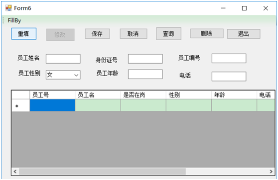Click the 员工姓名 text field
278x180 pixels.
coord(63,59)
